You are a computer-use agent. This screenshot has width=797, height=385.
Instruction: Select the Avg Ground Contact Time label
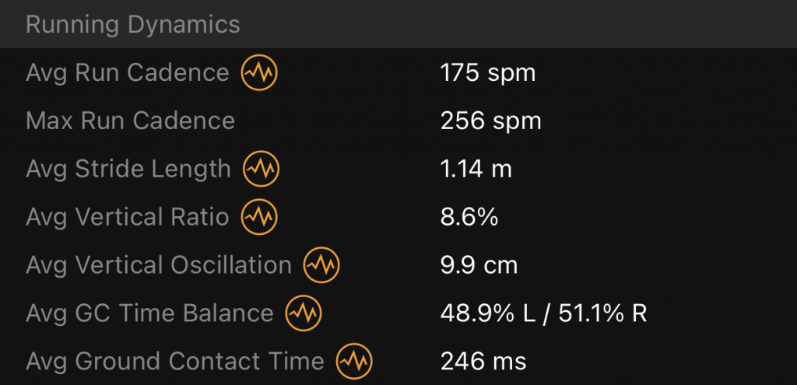175,361
